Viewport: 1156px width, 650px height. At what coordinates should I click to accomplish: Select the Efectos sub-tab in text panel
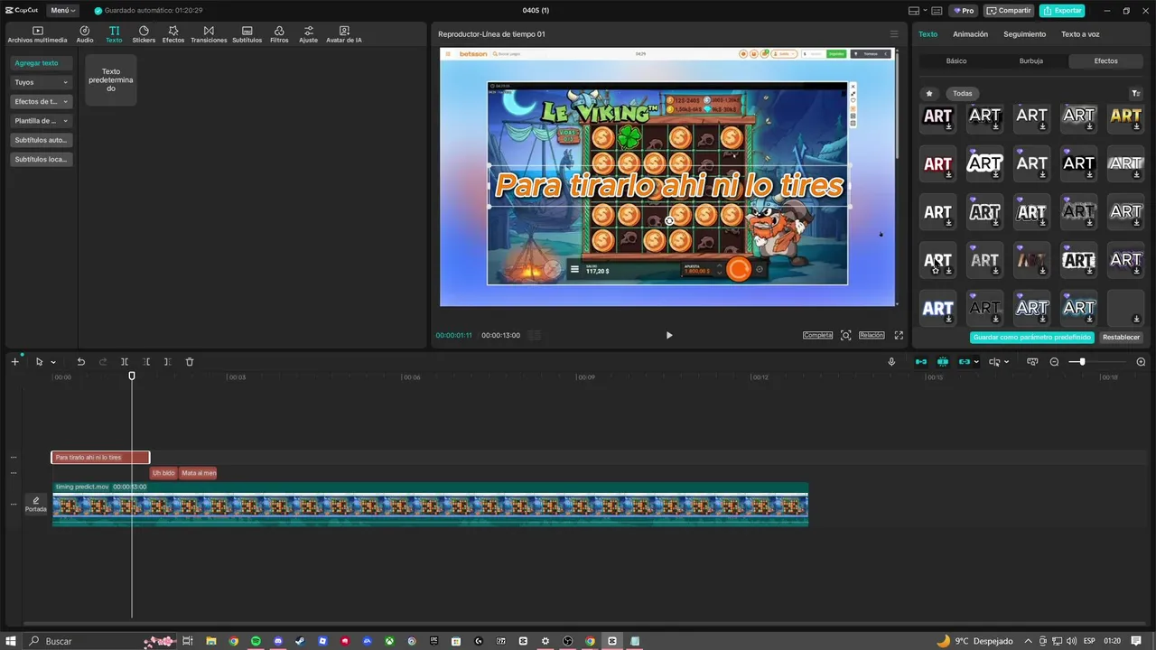pyautogui.click(x=1105, y=61)
